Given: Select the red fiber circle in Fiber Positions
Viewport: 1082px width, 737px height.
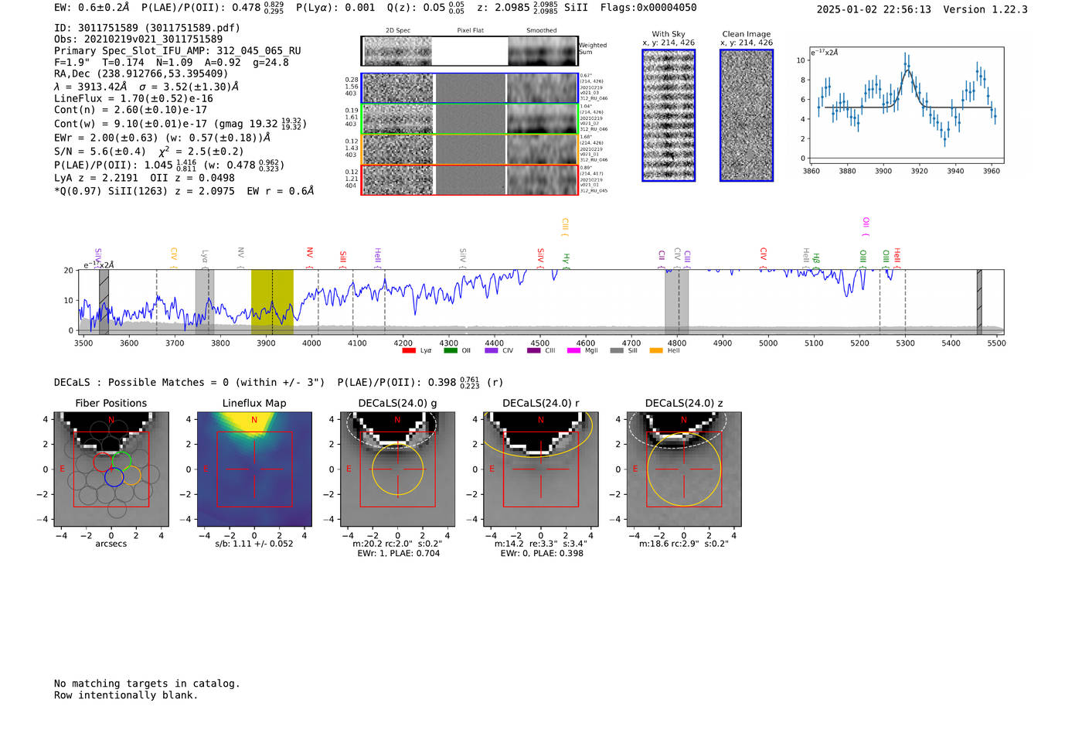Looking at the screenshot, I should [103, 462].
